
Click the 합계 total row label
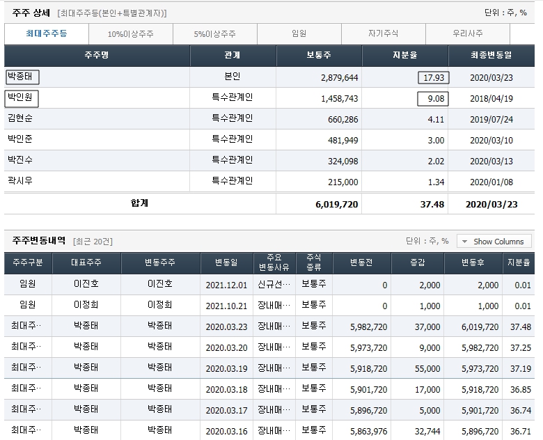click(139, 203)
